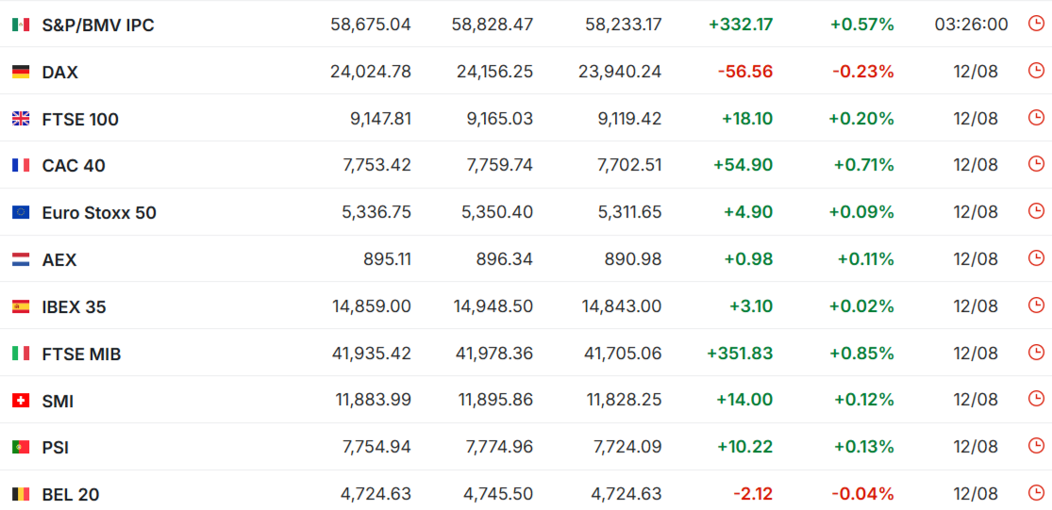
Task: Open the Euro Stoxx 50 link
Action: (99, 213)
